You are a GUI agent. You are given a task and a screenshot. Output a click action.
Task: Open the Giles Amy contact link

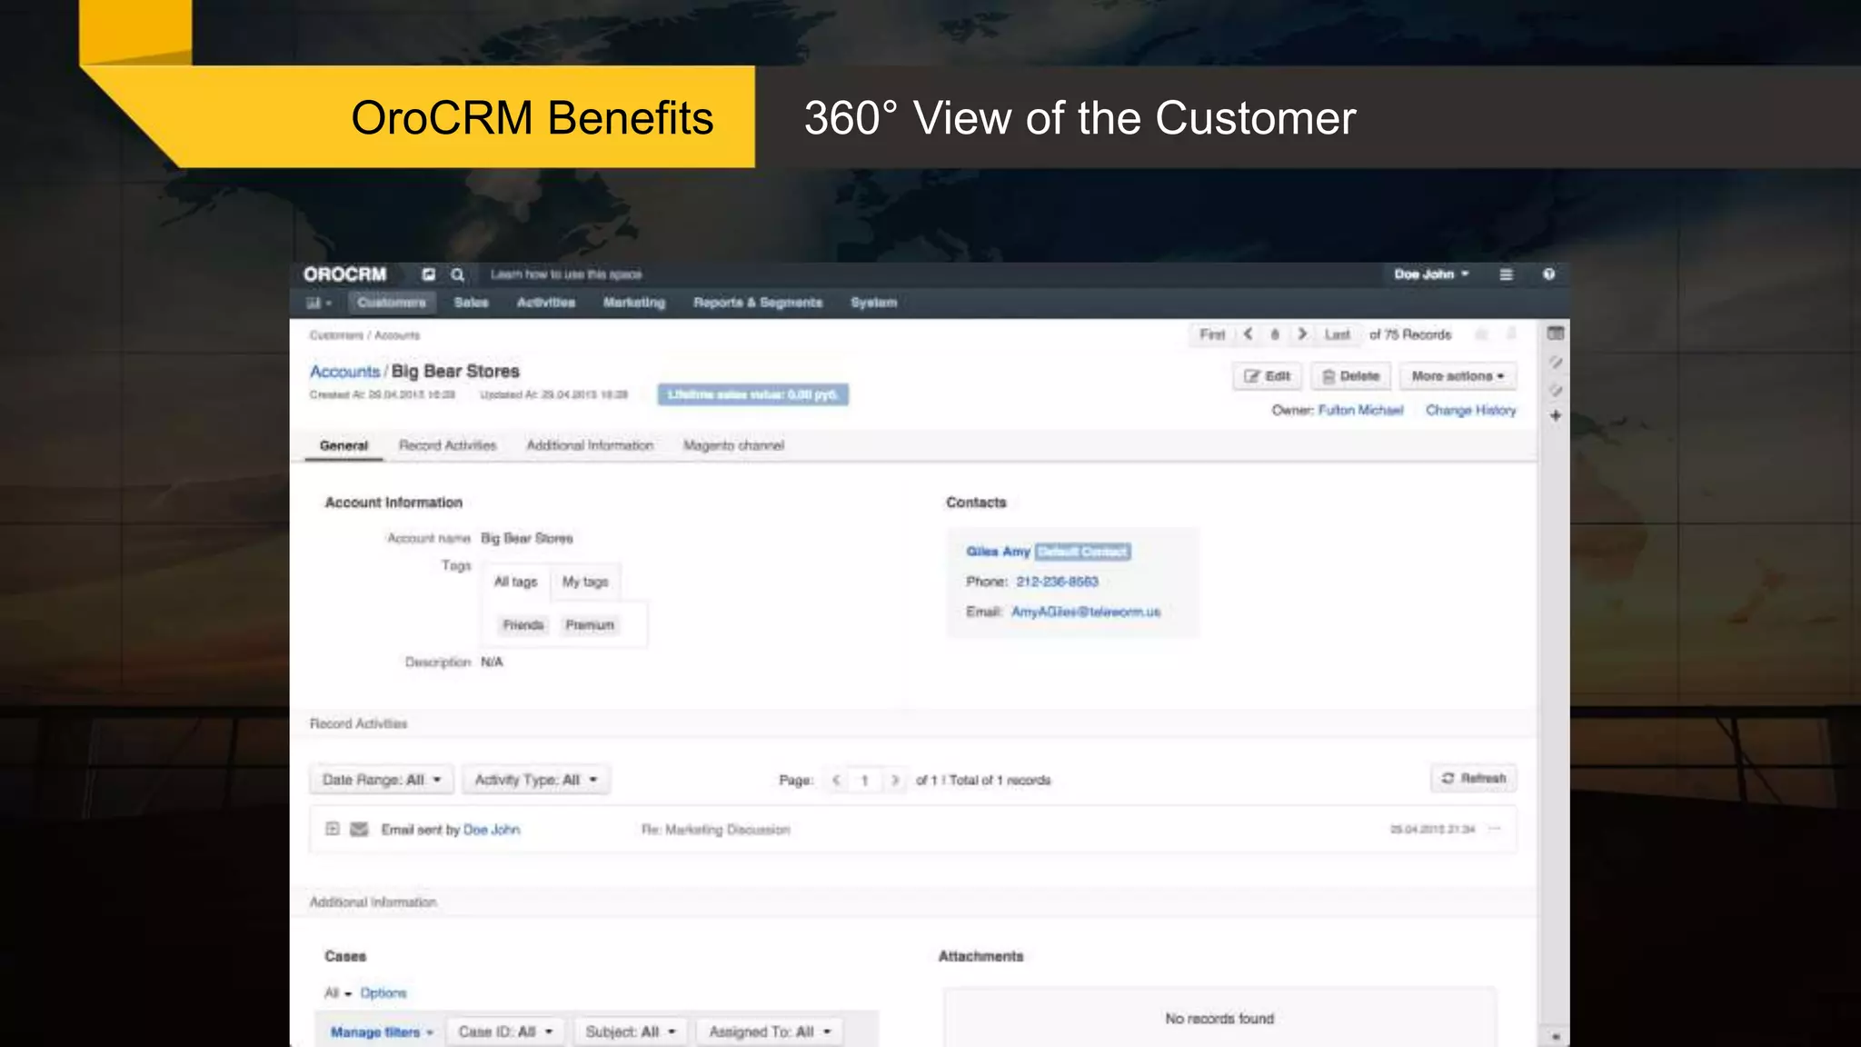[998, 552]
